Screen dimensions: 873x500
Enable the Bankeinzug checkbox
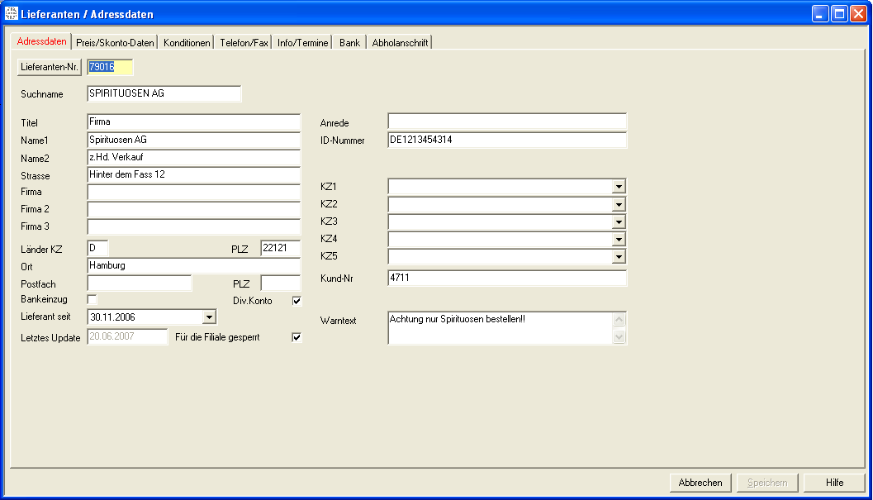[x=93, y=299]
